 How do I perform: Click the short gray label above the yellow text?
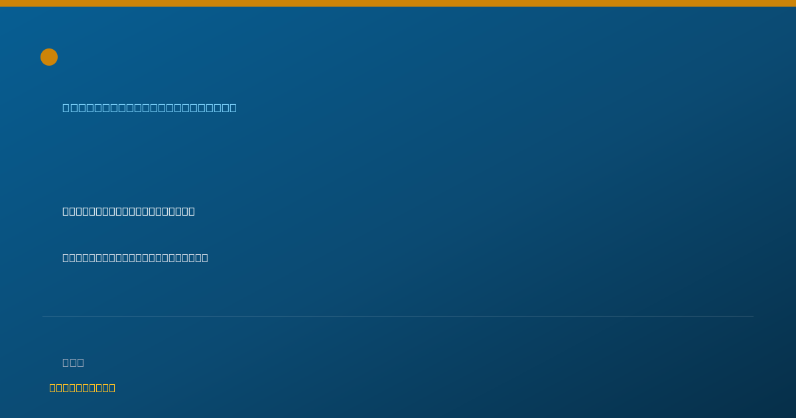(73, 362)
